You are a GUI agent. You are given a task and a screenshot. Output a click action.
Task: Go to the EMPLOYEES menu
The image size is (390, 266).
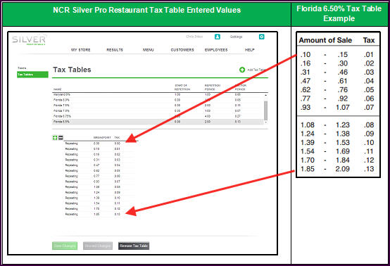click(x=216, y=50)
